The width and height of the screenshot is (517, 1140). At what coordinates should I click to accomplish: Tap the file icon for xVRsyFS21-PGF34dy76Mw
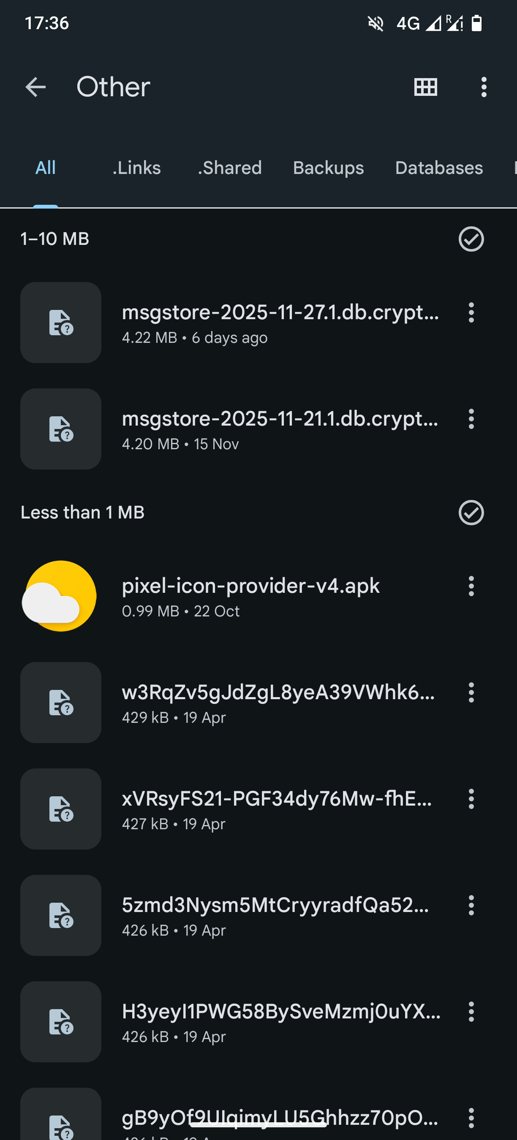61,809
